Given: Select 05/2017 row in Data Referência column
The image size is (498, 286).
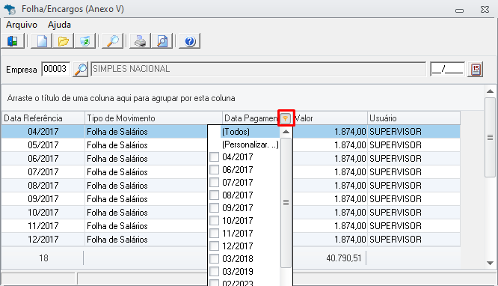Looking at the screenshot, I should 43,145.
